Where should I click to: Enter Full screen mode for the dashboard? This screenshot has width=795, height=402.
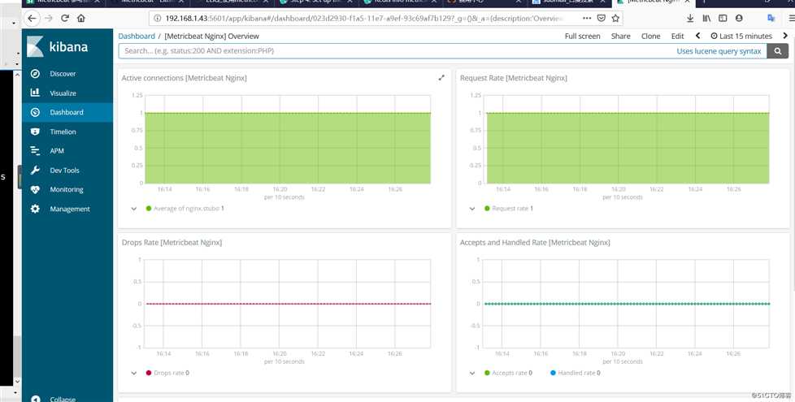pyautogui.click(x=583, y=37)
